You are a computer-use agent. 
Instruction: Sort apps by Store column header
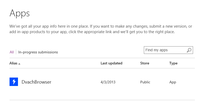point(145,63)
